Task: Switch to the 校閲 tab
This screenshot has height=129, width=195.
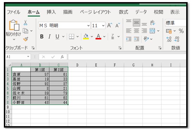Action: tap(158, 12)
